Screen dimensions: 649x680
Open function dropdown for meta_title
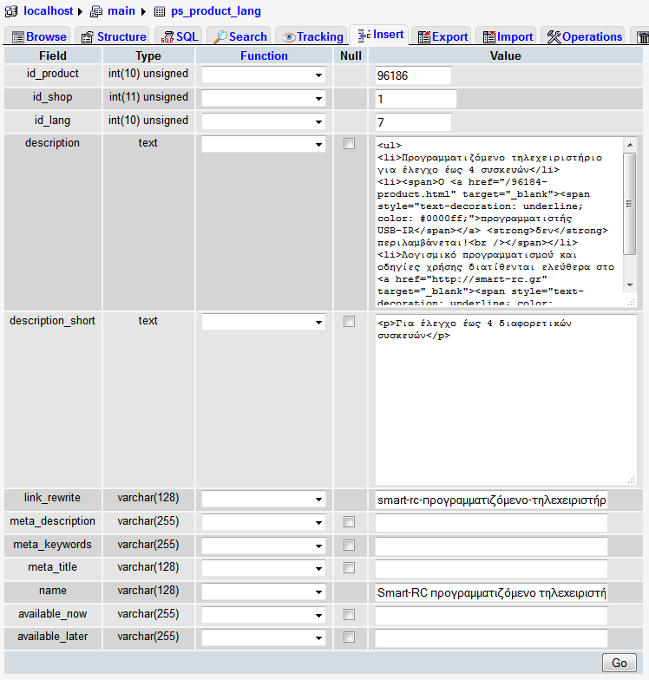pyautogui.click(x=264, y=569)
